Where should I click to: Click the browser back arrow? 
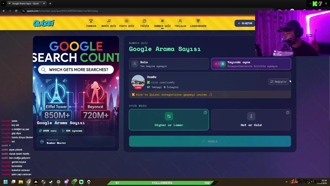click(x=4, y=11)
